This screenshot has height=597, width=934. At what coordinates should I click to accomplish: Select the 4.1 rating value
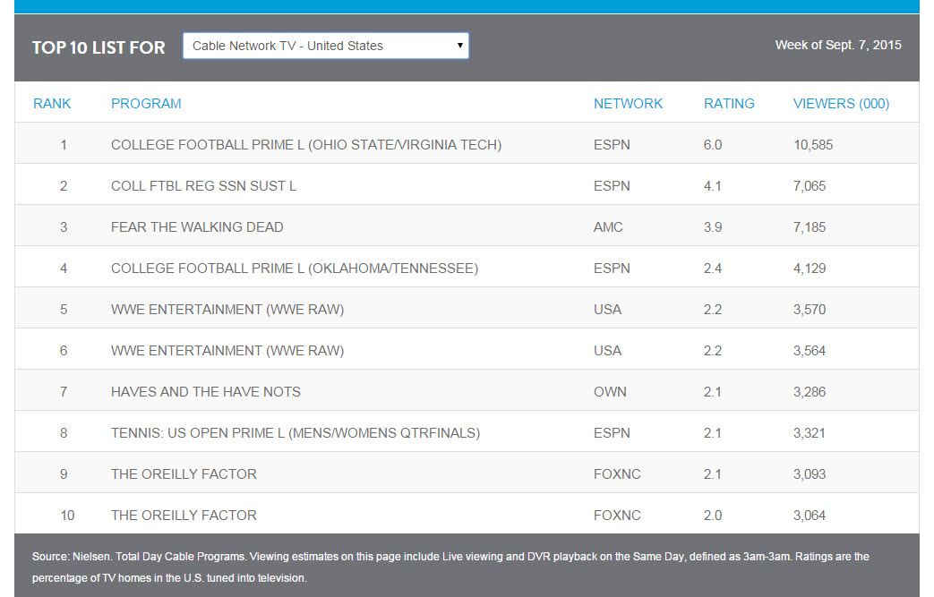pyautogui.click(x=713, y=185)
